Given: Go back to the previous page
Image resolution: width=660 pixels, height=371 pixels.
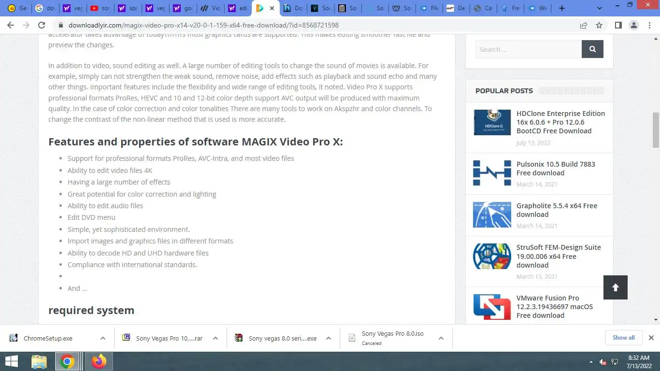Looking at the screenshot, I should pos(11,25).
